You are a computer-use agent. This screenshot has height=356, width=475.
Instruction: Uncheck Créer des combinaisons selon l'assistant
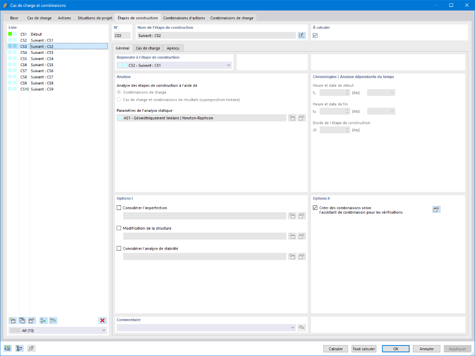pyautogui.click(x=315, y=208)
